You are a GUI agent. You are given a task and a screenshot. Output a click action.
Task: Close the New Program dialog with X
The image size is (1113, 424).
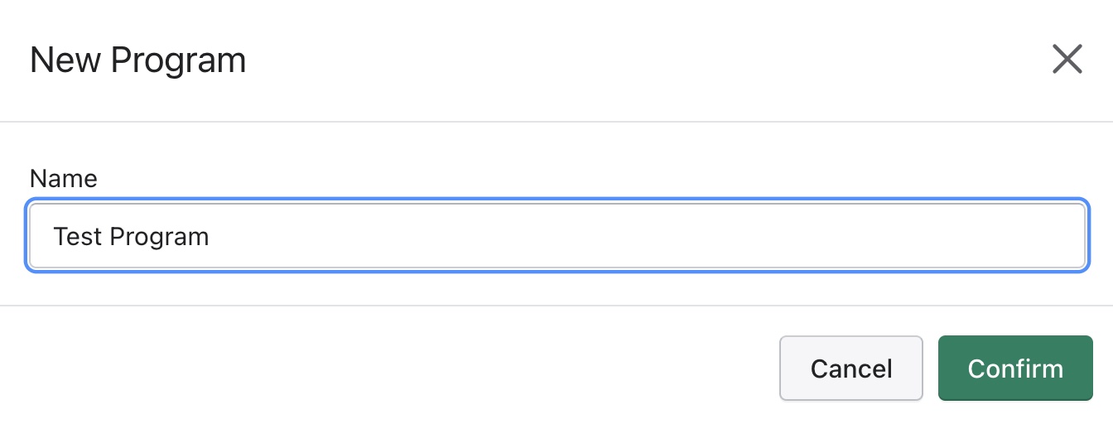pos(1067,60)
